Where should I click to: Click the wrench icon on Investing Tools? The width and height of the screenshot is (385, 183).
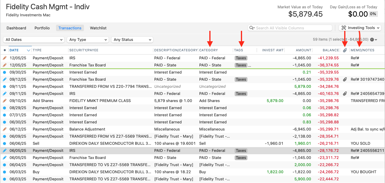pos(344,28)
